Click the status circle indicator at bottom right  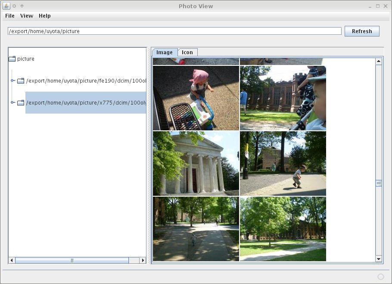(381, 277)
